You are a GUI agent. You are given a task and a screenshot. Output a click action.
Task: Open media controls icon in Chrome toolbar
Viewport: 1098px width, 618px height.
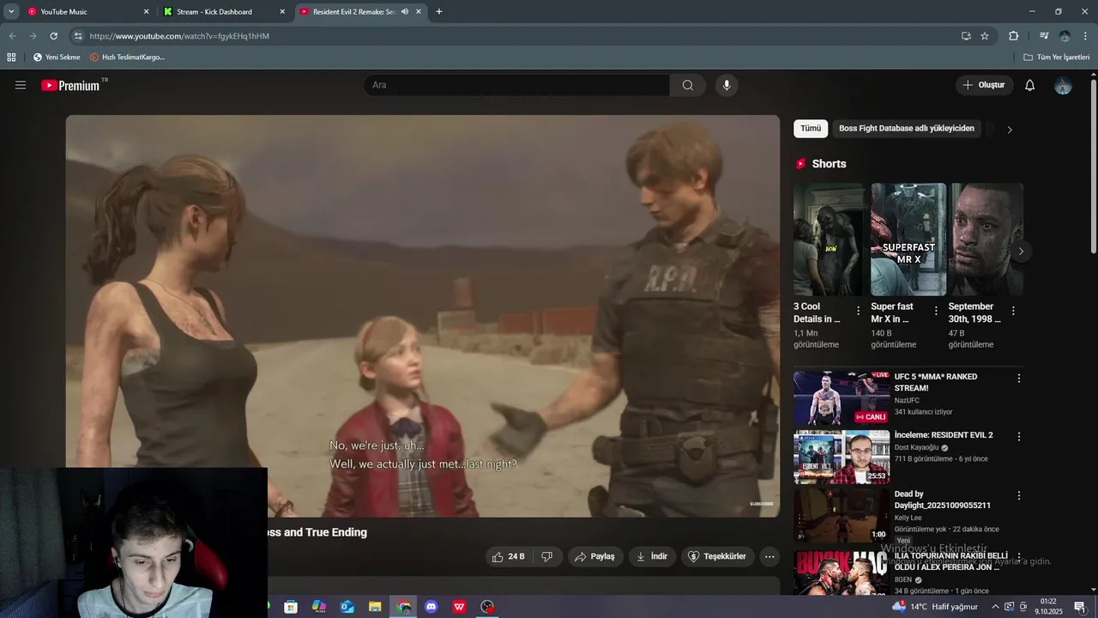tap(1044, 36)
